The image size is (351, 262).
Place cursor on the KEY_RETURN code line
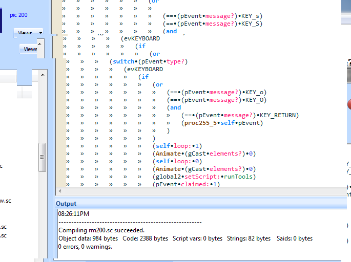pyautogui.click(x=240, y=115)
